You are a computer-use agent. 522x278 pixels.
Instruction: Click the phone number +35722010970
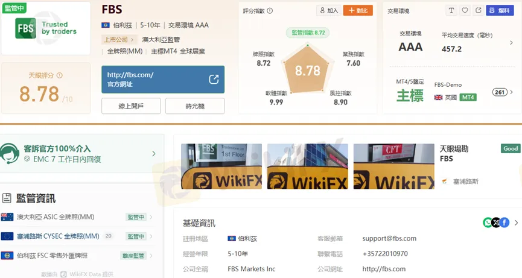[x=385, y=254]
